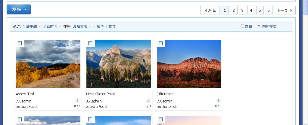Filter by 推荐 posts
Screen dimensions: 308x125
(x=112, y=26)
